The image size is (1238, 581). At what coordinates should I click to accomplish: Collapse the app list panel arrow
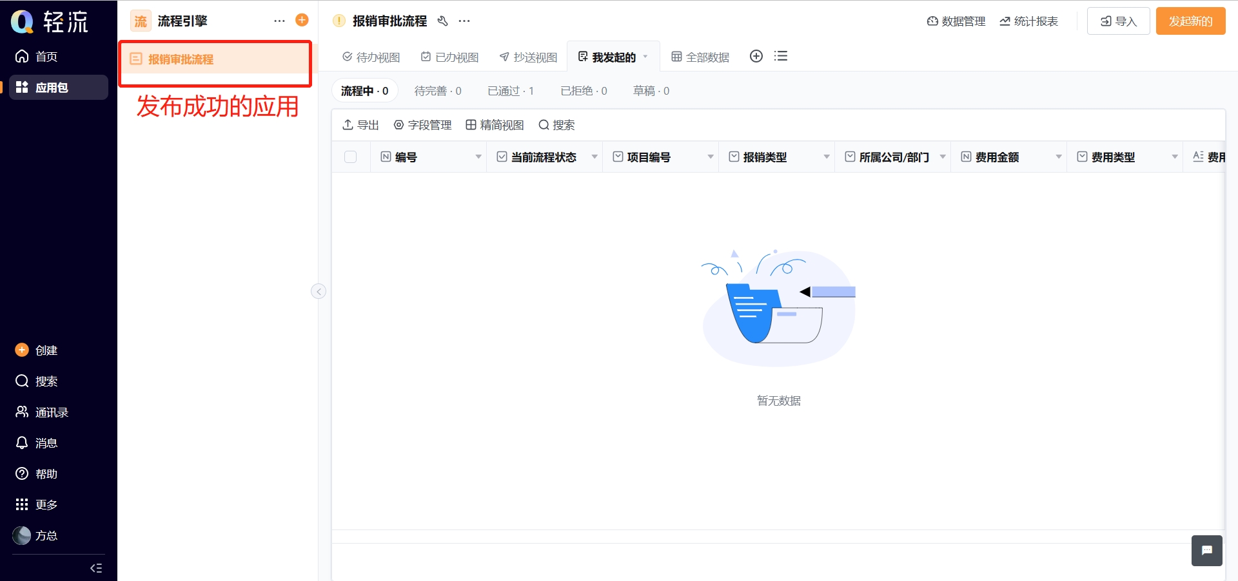coord(319,291)
